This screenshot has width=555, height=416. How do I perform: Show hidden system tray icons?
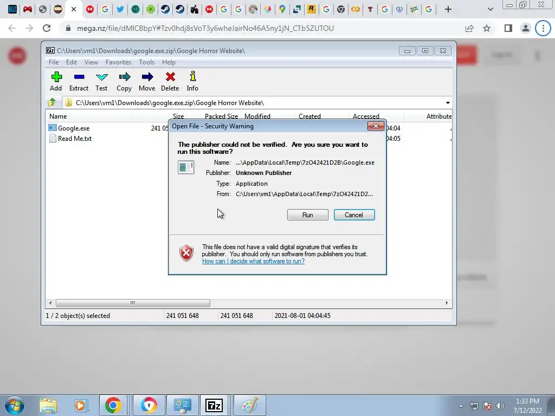click(x=461, y=406)
